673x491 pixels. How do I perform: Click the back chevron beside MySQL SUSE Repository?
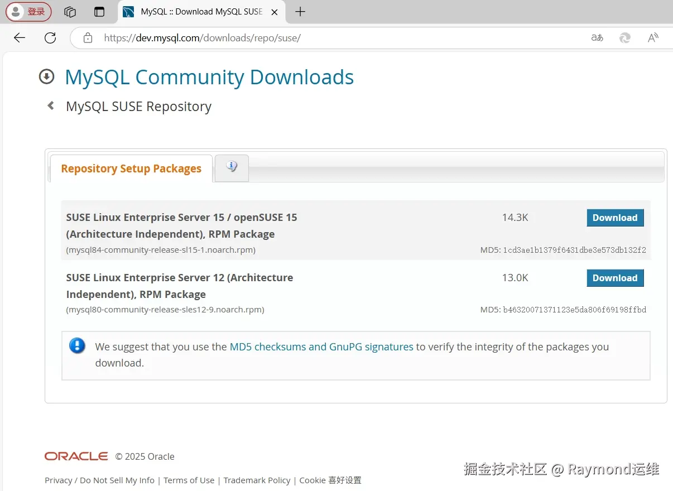click(x=51, y=105)
